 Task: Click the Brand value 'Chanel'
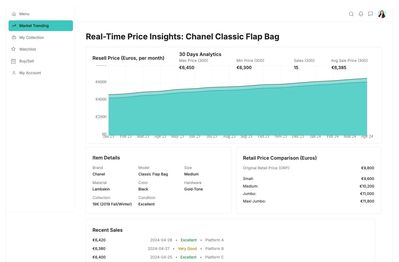click(99, 174)
